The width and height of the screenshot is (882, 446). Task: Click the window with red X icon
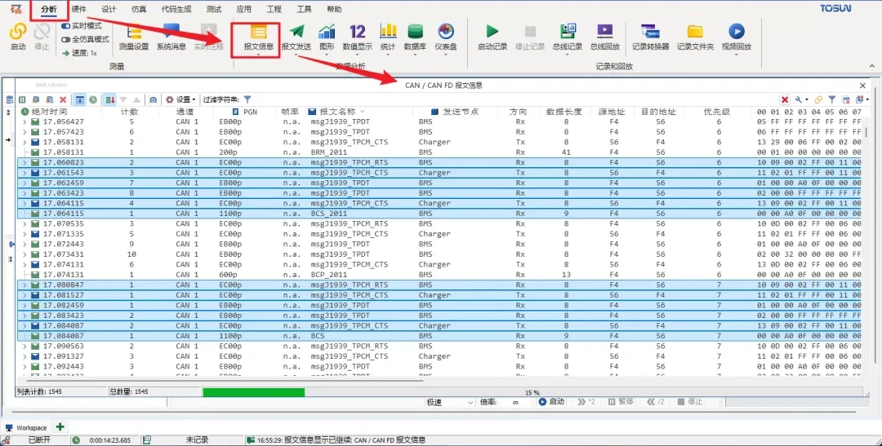pyautogui.click(x=845, y=99)
